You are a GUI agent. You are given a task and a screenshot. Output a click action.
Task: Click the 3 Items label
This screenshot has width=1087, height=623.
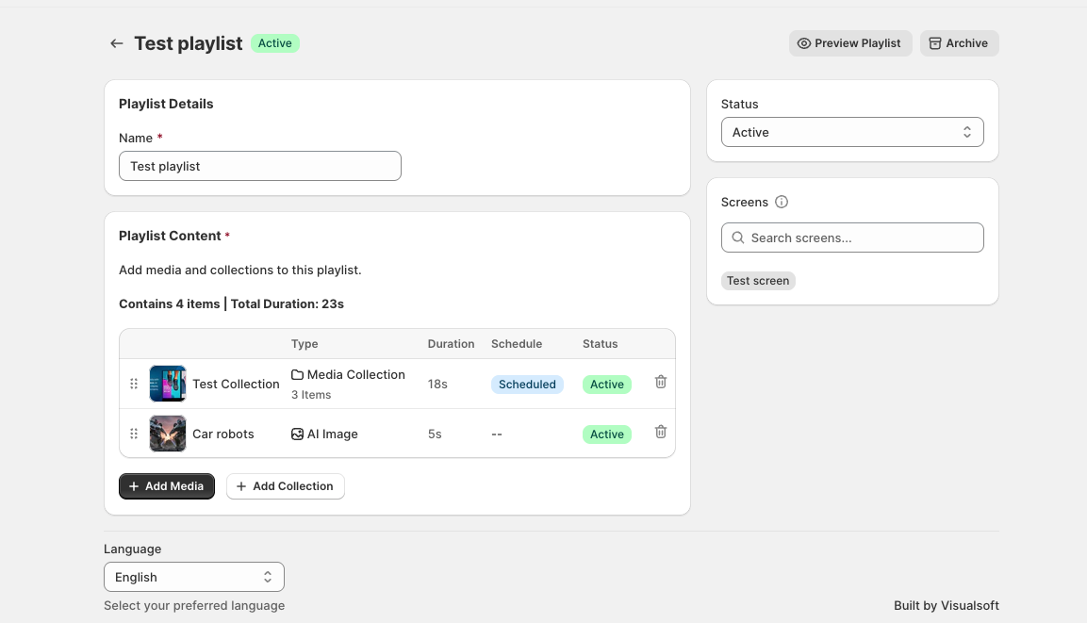click(x=311, y=395)
